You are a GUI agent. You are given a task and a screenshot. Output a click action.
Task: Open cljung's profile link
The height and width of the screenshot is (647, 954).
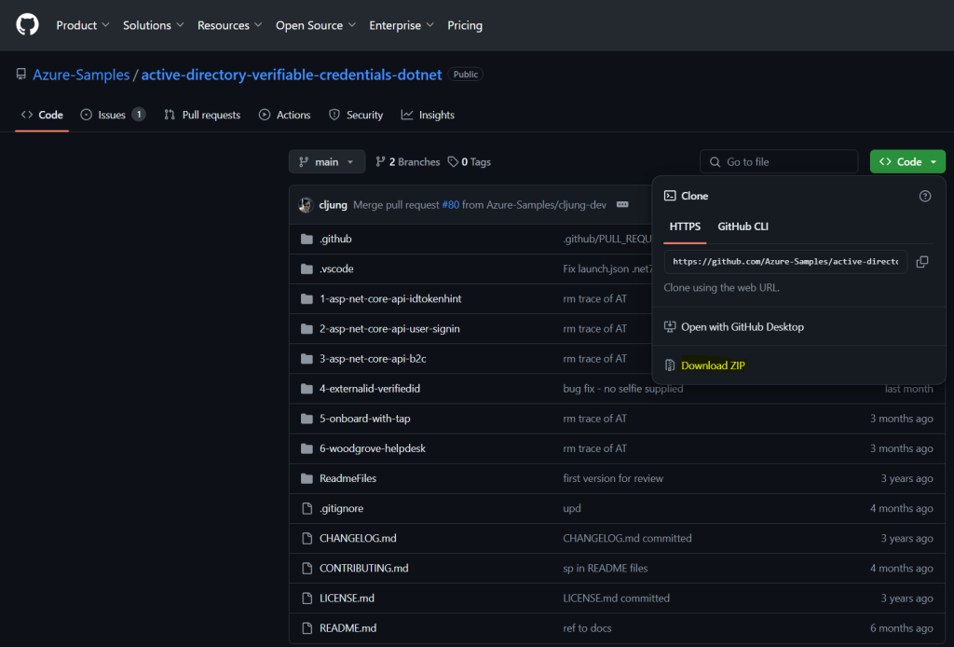[333, 204]
